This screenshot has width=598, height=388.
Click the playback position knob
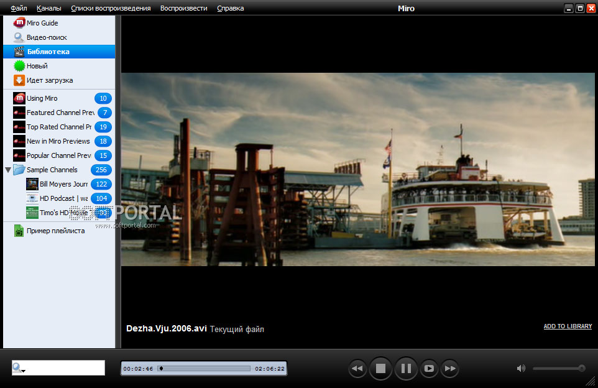(162, 368)
